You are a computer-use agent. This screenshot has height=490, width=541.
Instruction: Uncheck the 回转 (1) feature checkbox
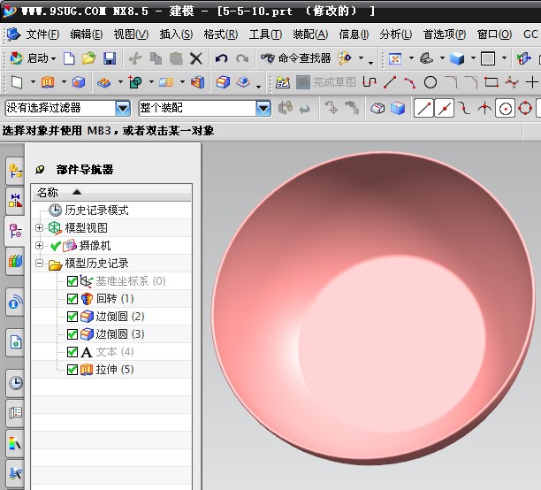click(x=72, y=299)
